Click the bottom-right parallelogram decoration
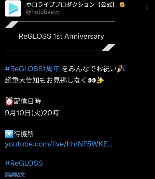This screenshot has width=155, height=179. [x=108, y=48]
